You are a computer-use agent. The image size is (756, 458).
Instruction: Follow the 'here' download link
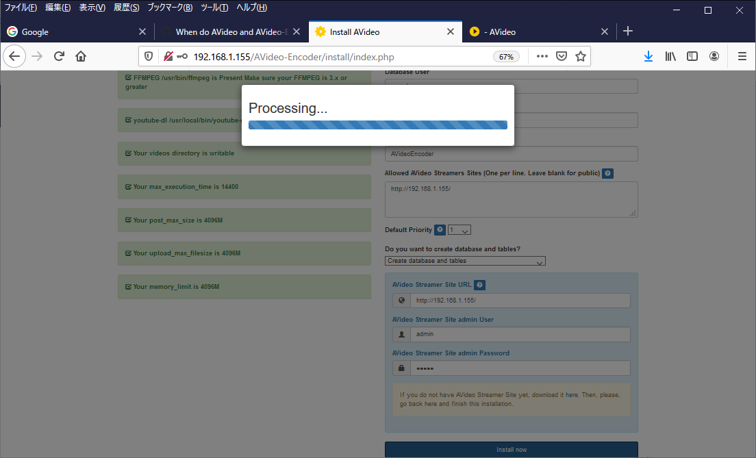572,395
